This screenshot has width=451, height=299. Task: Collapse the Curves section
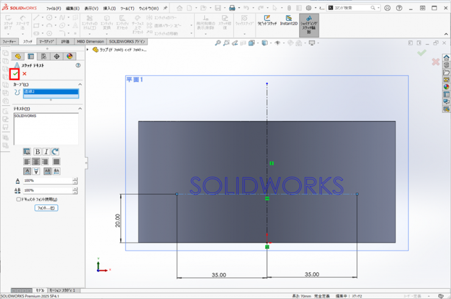(x=79, y=84)
